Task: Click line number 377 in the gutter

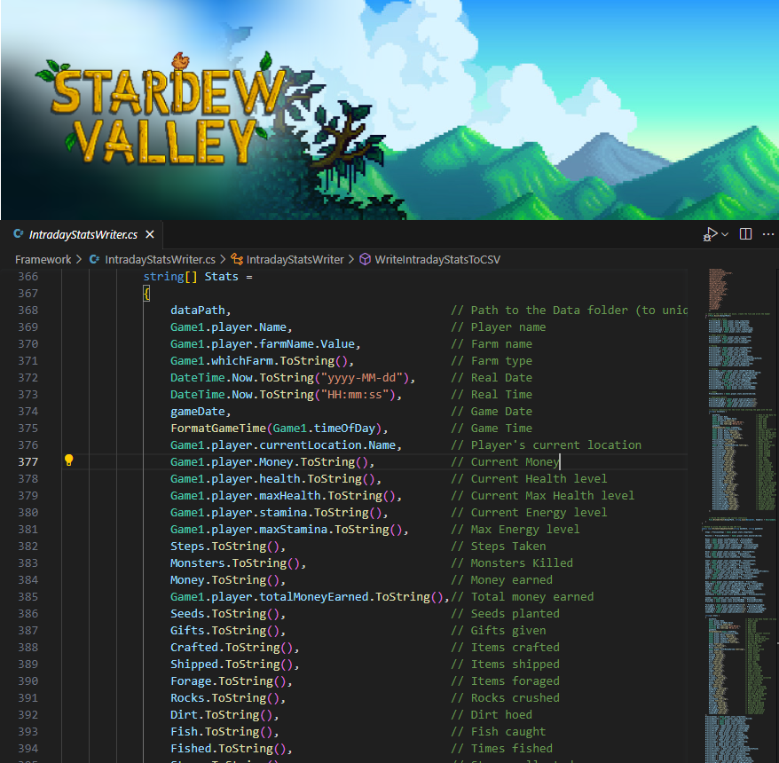Action: pyautogui.click(x=28, y=462)
